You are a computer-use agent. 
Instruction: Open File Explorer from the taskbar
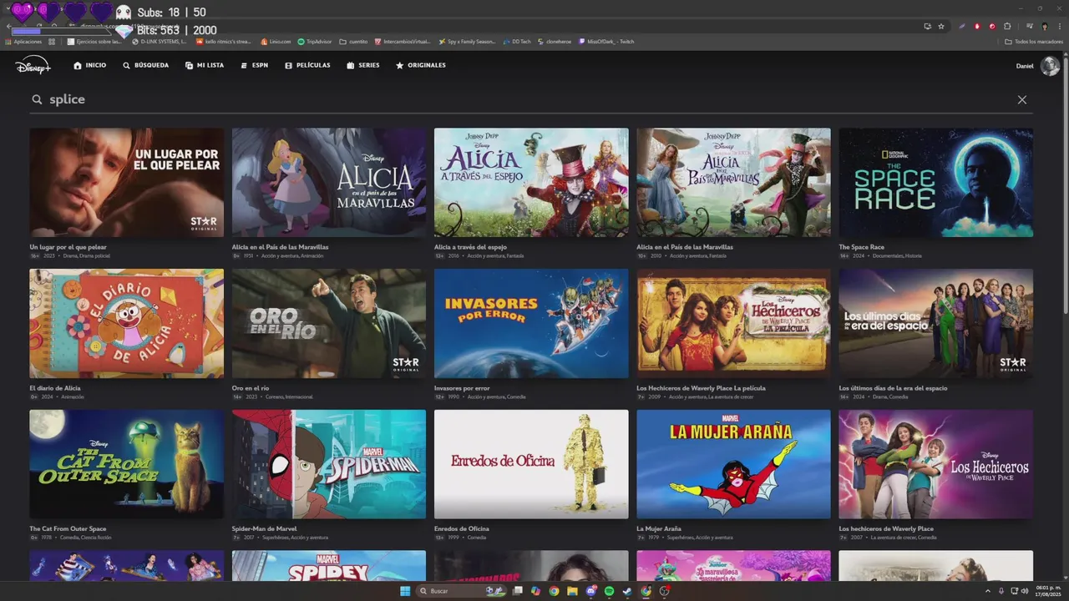572,591
